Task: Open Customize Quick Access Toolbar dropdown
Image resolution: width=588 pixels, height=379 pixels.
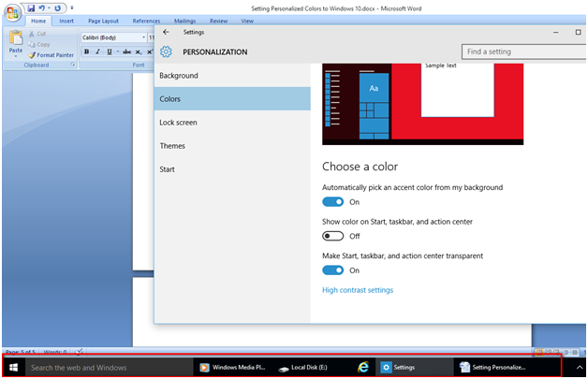Action: (x=71, y=8)
